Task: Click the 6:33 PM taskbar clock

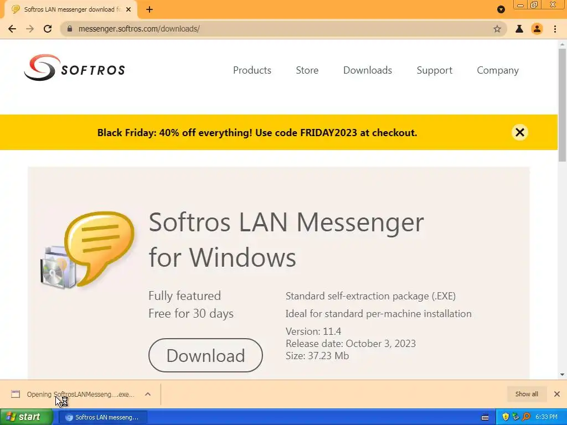Action: [x=546, y=417]
